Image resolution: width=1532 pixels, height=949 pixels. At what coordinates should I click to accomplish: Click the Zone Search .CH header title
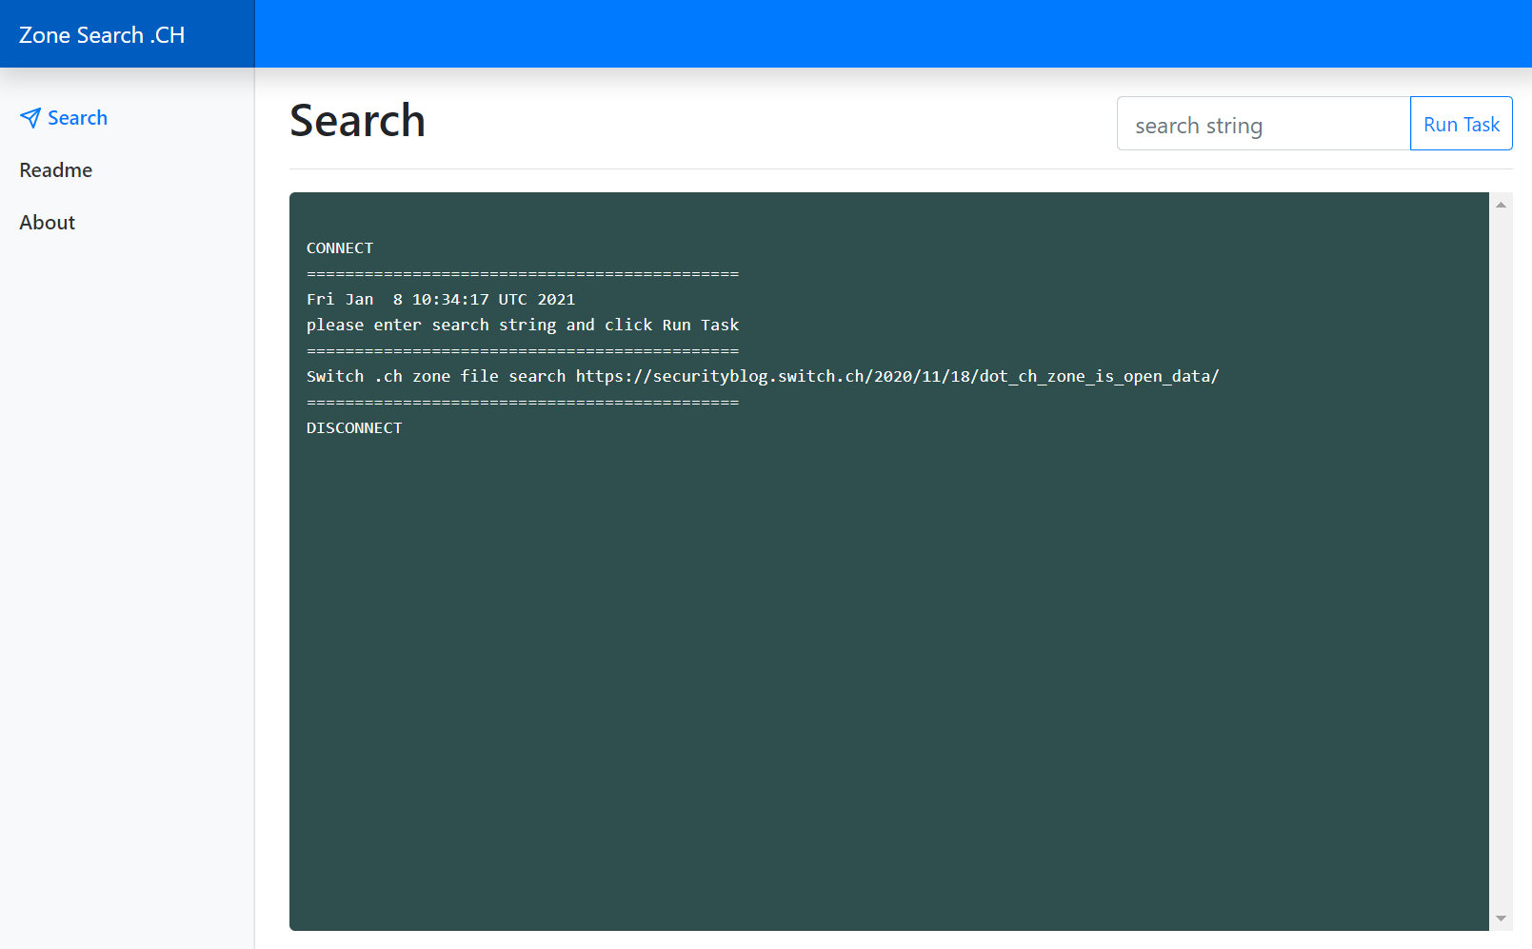tap(102, 34)
